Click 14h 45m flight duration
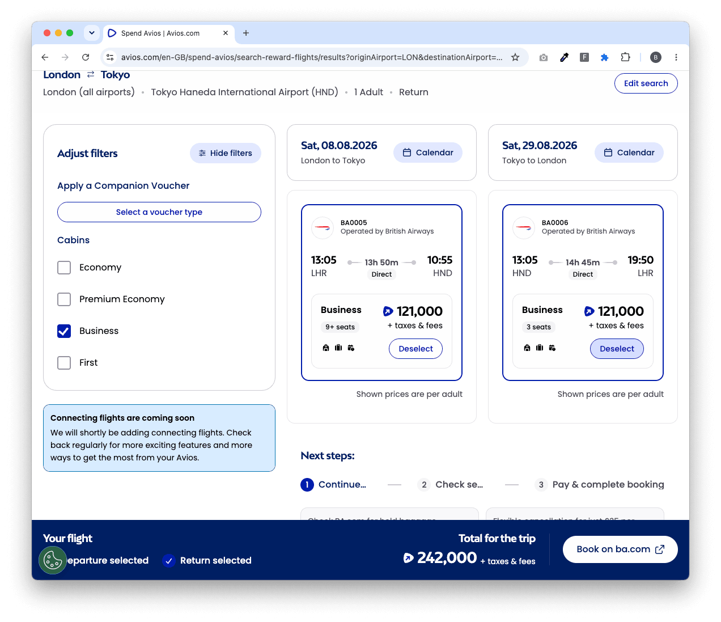 point(583,263)
